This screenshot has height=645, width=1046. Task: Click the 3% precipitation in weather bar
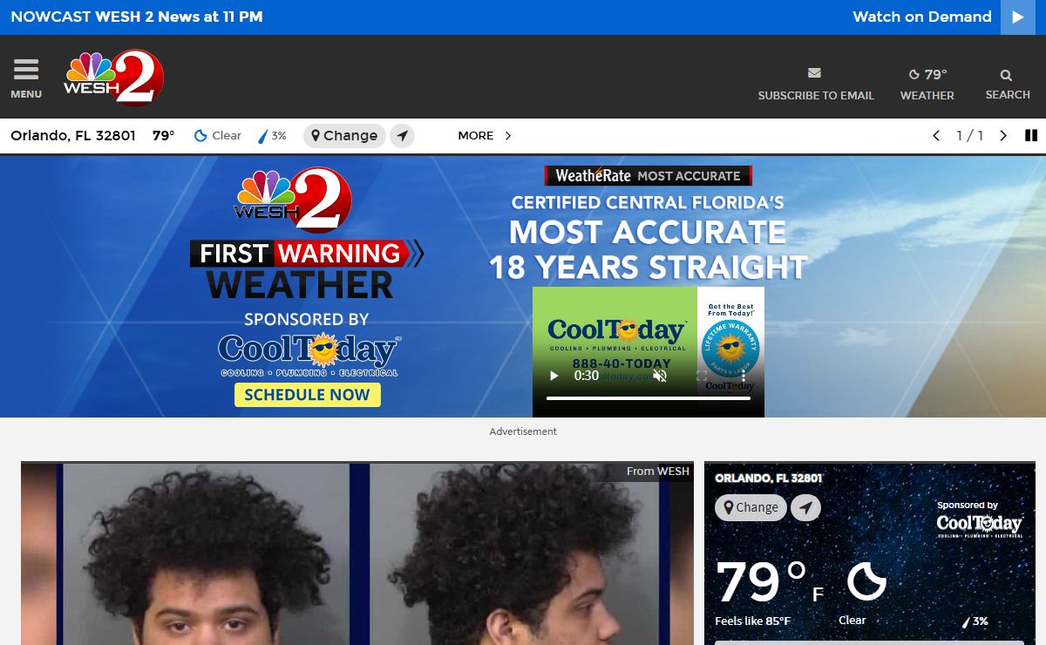[x=273, y=136]
